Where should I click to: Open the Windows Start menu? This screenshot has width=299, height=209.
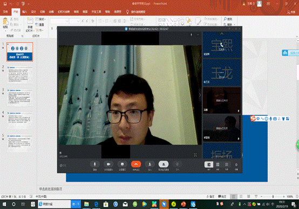[x=4, y=204]
